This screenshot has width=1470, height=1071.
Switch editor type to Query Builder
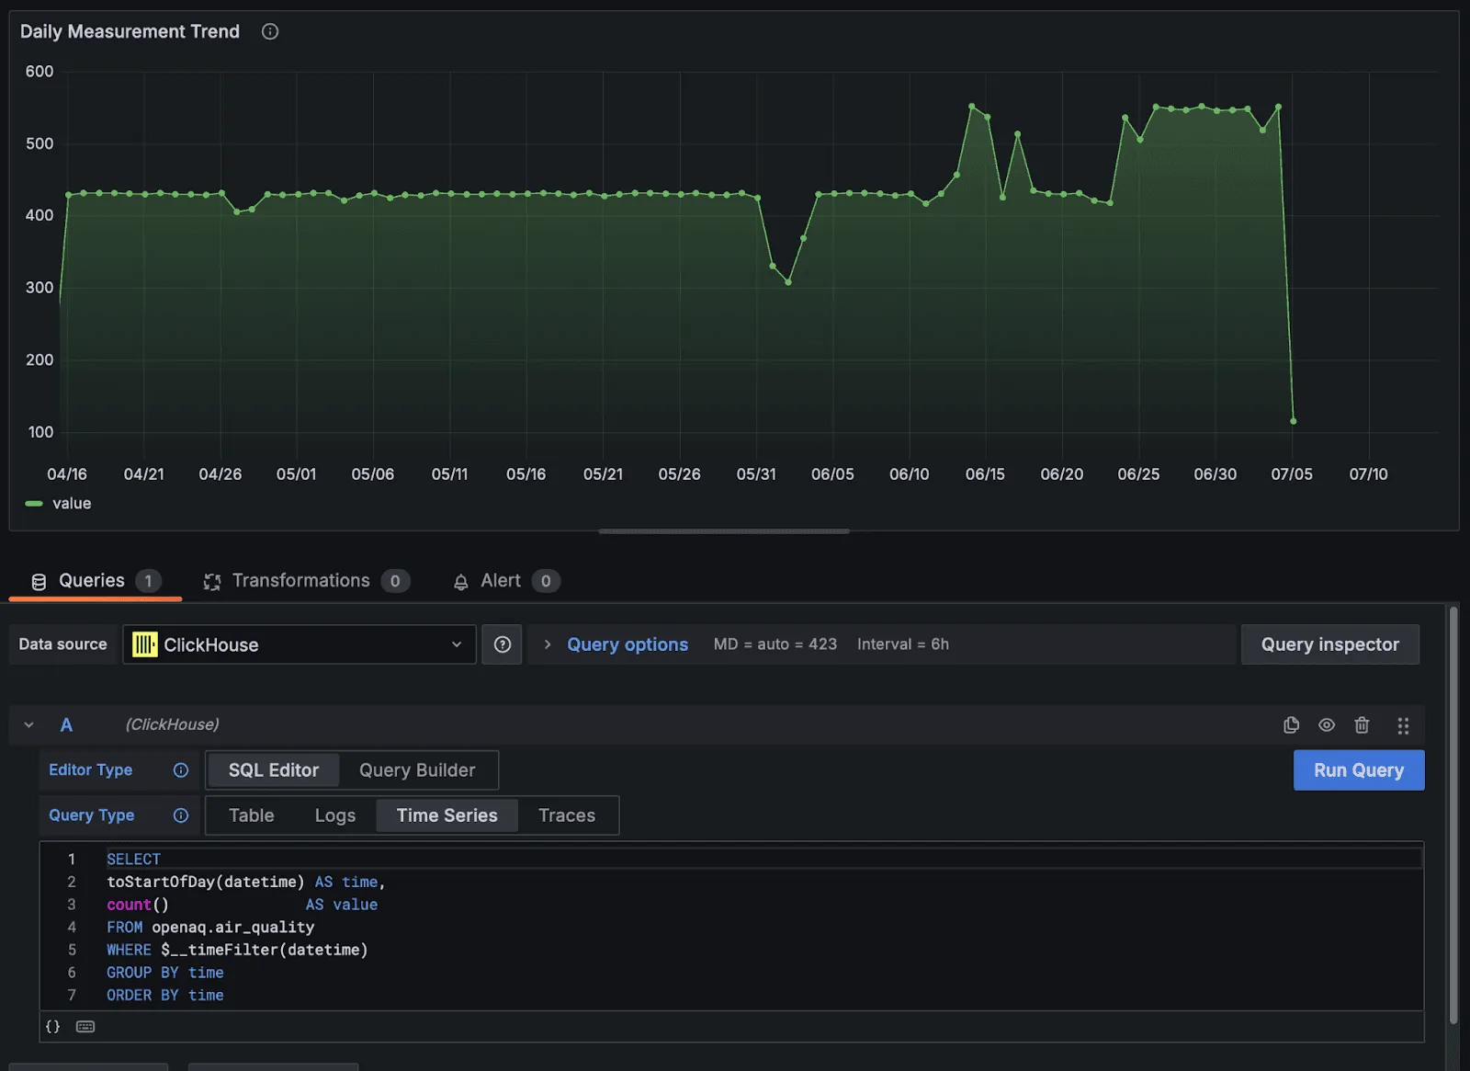pos(417,770)
